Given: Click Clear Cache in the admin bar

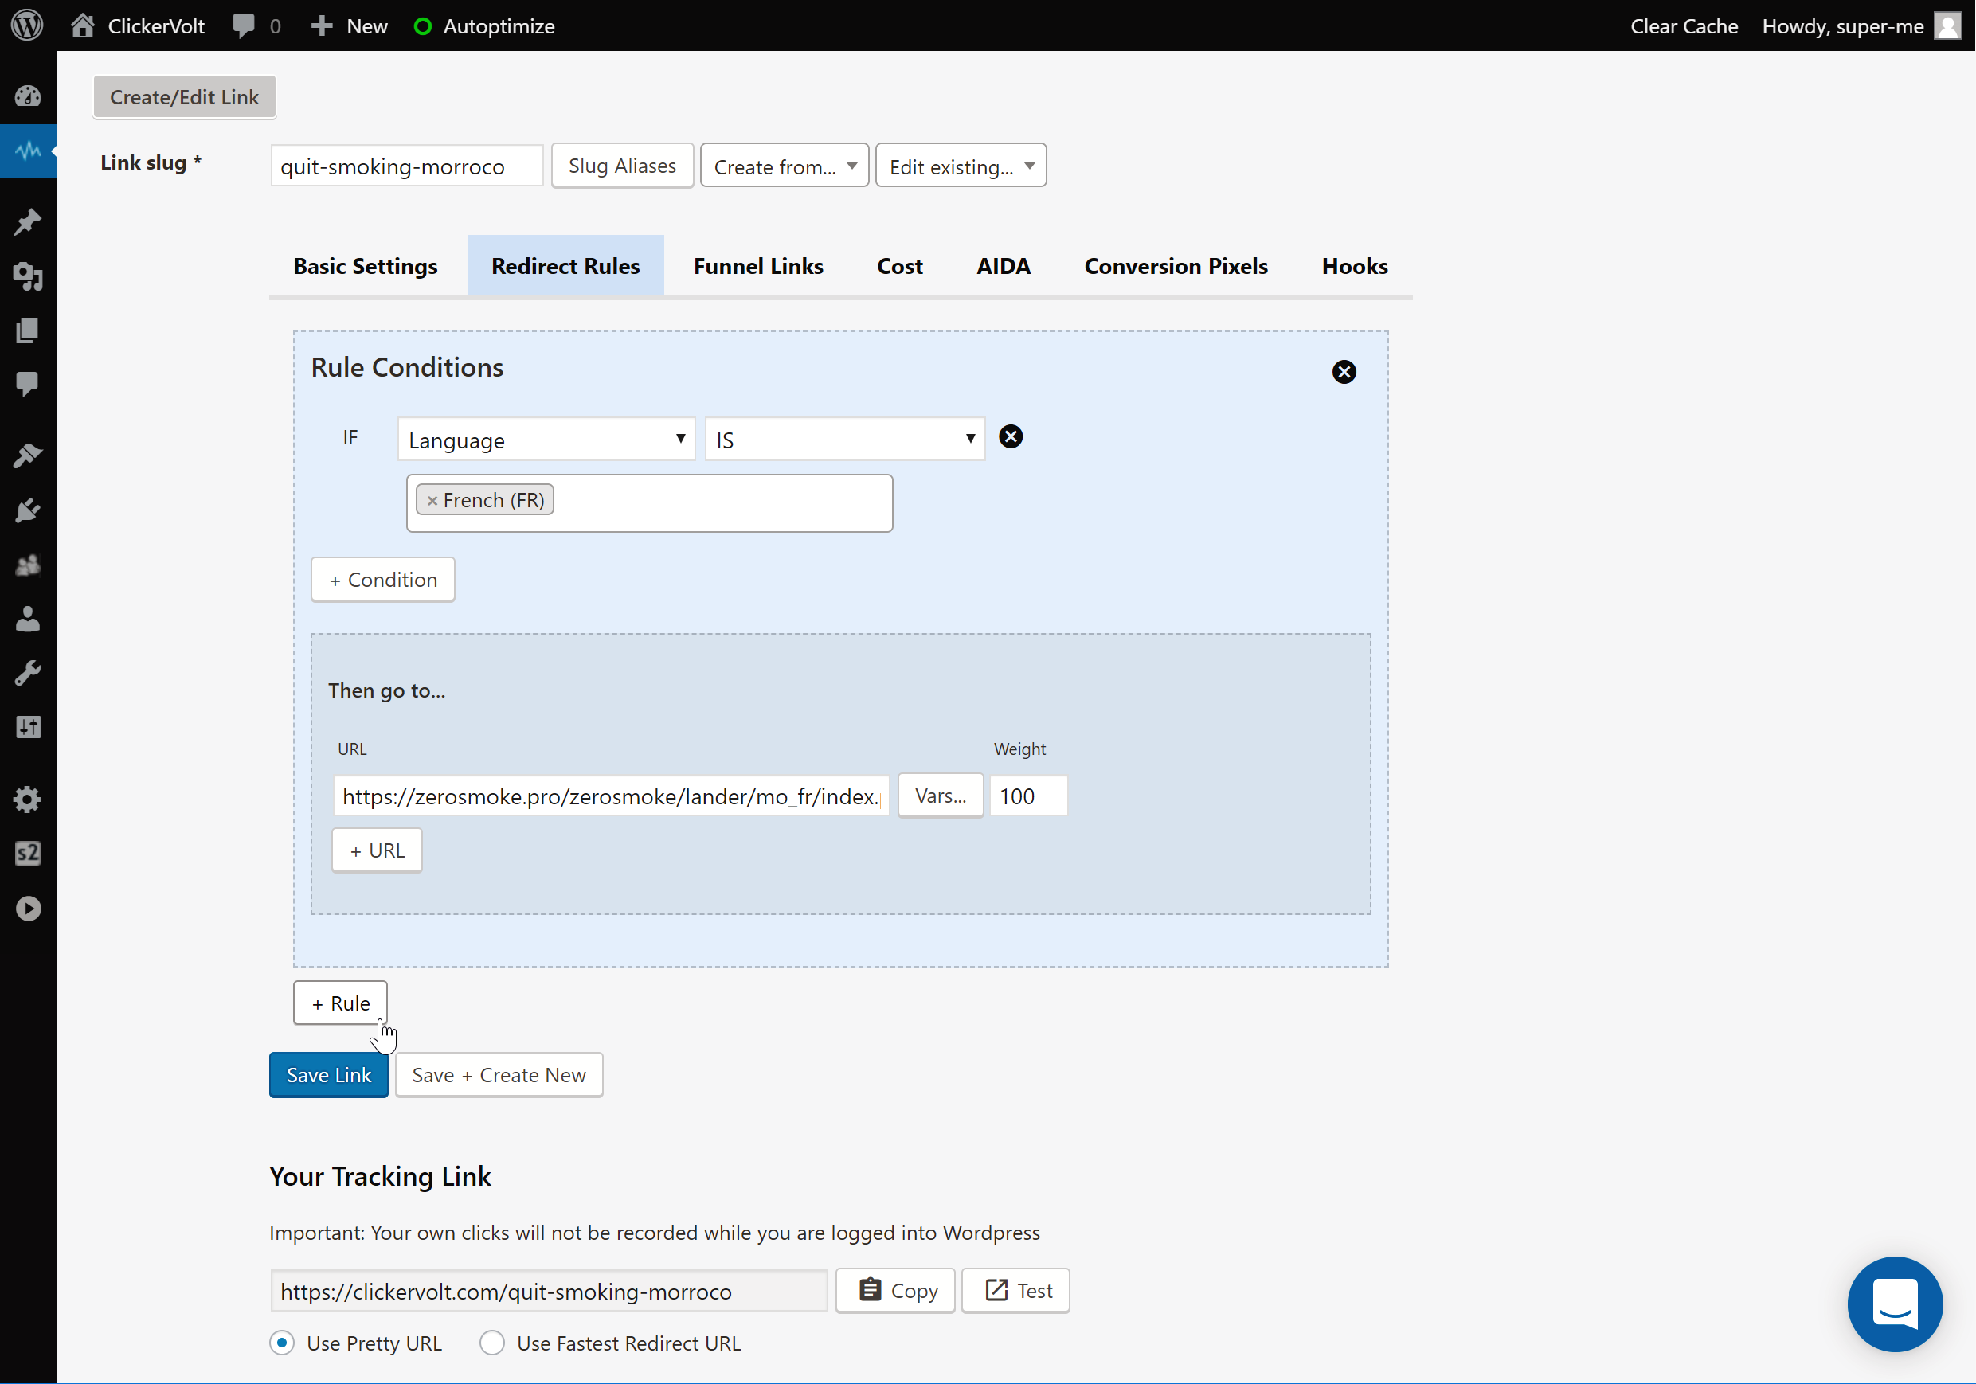Looking at the screenshot, I should (x=1684, y=25).
